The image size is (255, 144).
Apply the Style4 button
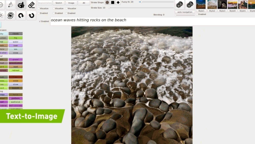[x=232, y=11]
